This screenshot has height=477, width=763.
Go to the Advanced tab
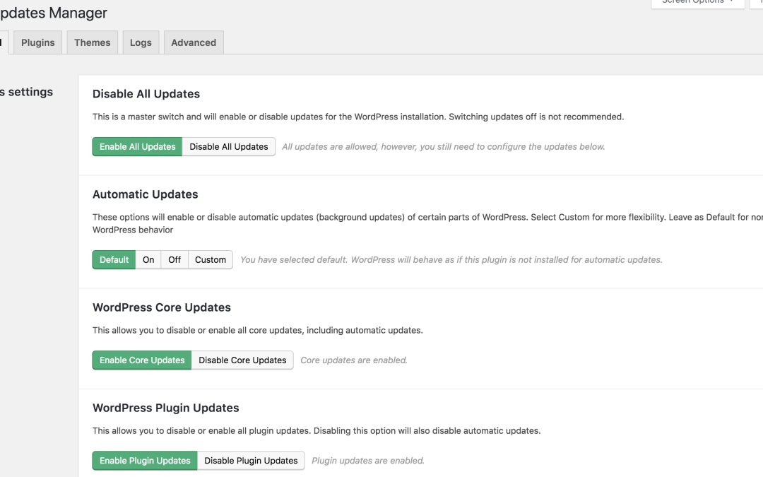(x=194, y=43)
